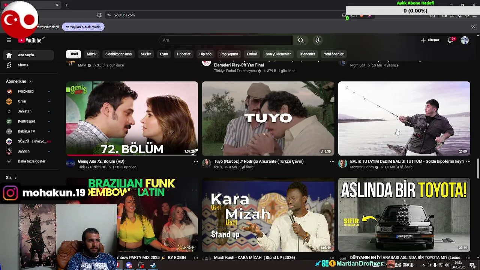Viewport: 480px width, 270px height.
Task: Open Tuyo (Narcos) Rodrigo Amarante title link
Action: [x=259, y=162]
